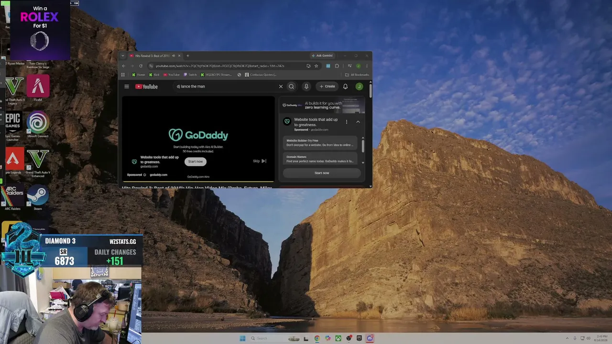Open the Kick bookmark
612x344 pixels.
click(x=154, y=75)
